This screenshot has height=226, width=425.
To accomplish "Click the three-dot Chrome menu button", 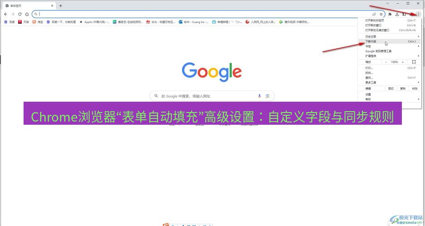I will (418, 14).
